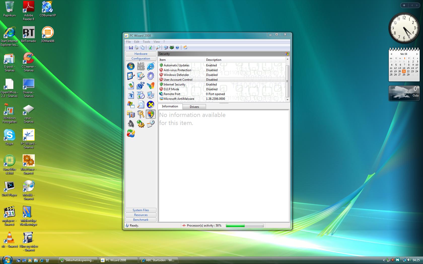Open the Internet Explorer icon in PC Wizard sidebar

pos(151,66)
